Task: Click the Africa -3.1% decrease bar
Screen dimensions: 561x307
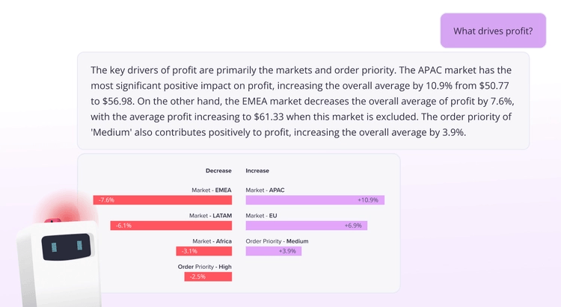Action: click(203, 251)
